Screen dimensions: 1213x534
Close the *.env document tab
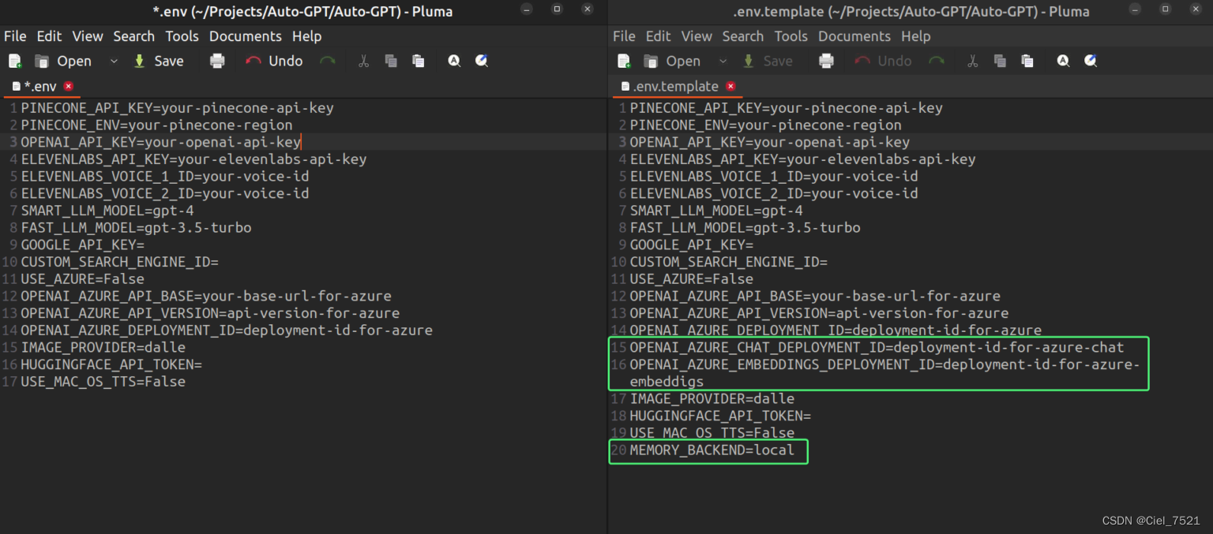(x=69, y=86)
